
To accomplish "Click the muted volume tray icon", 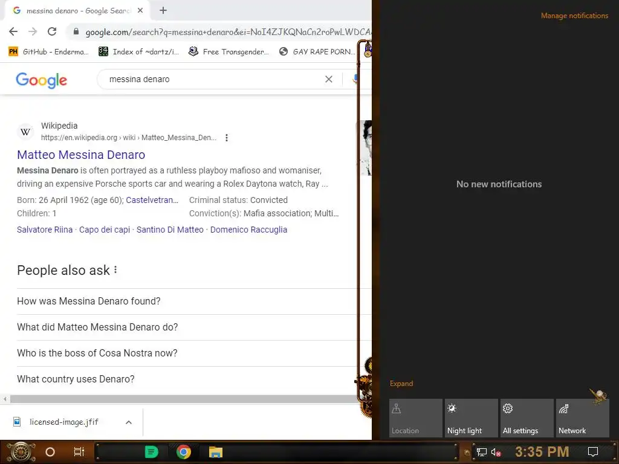I will click(x=496, y=452).
